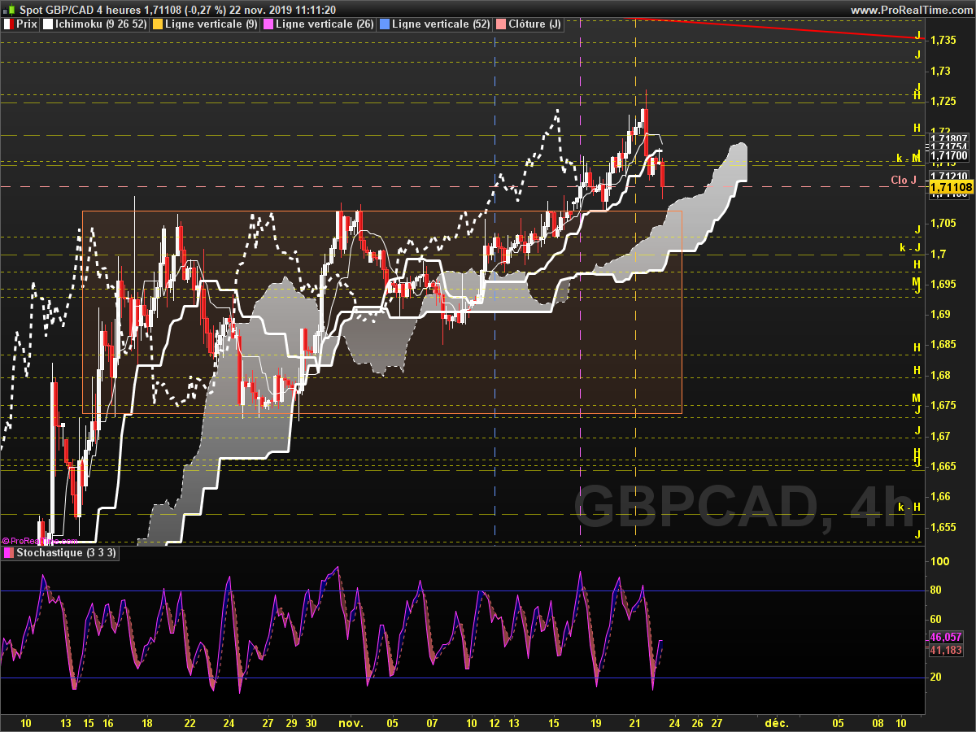Click the 30 date label on time axis
The height and width of the screenshot is (732, 976).
[x=312, y=722]
